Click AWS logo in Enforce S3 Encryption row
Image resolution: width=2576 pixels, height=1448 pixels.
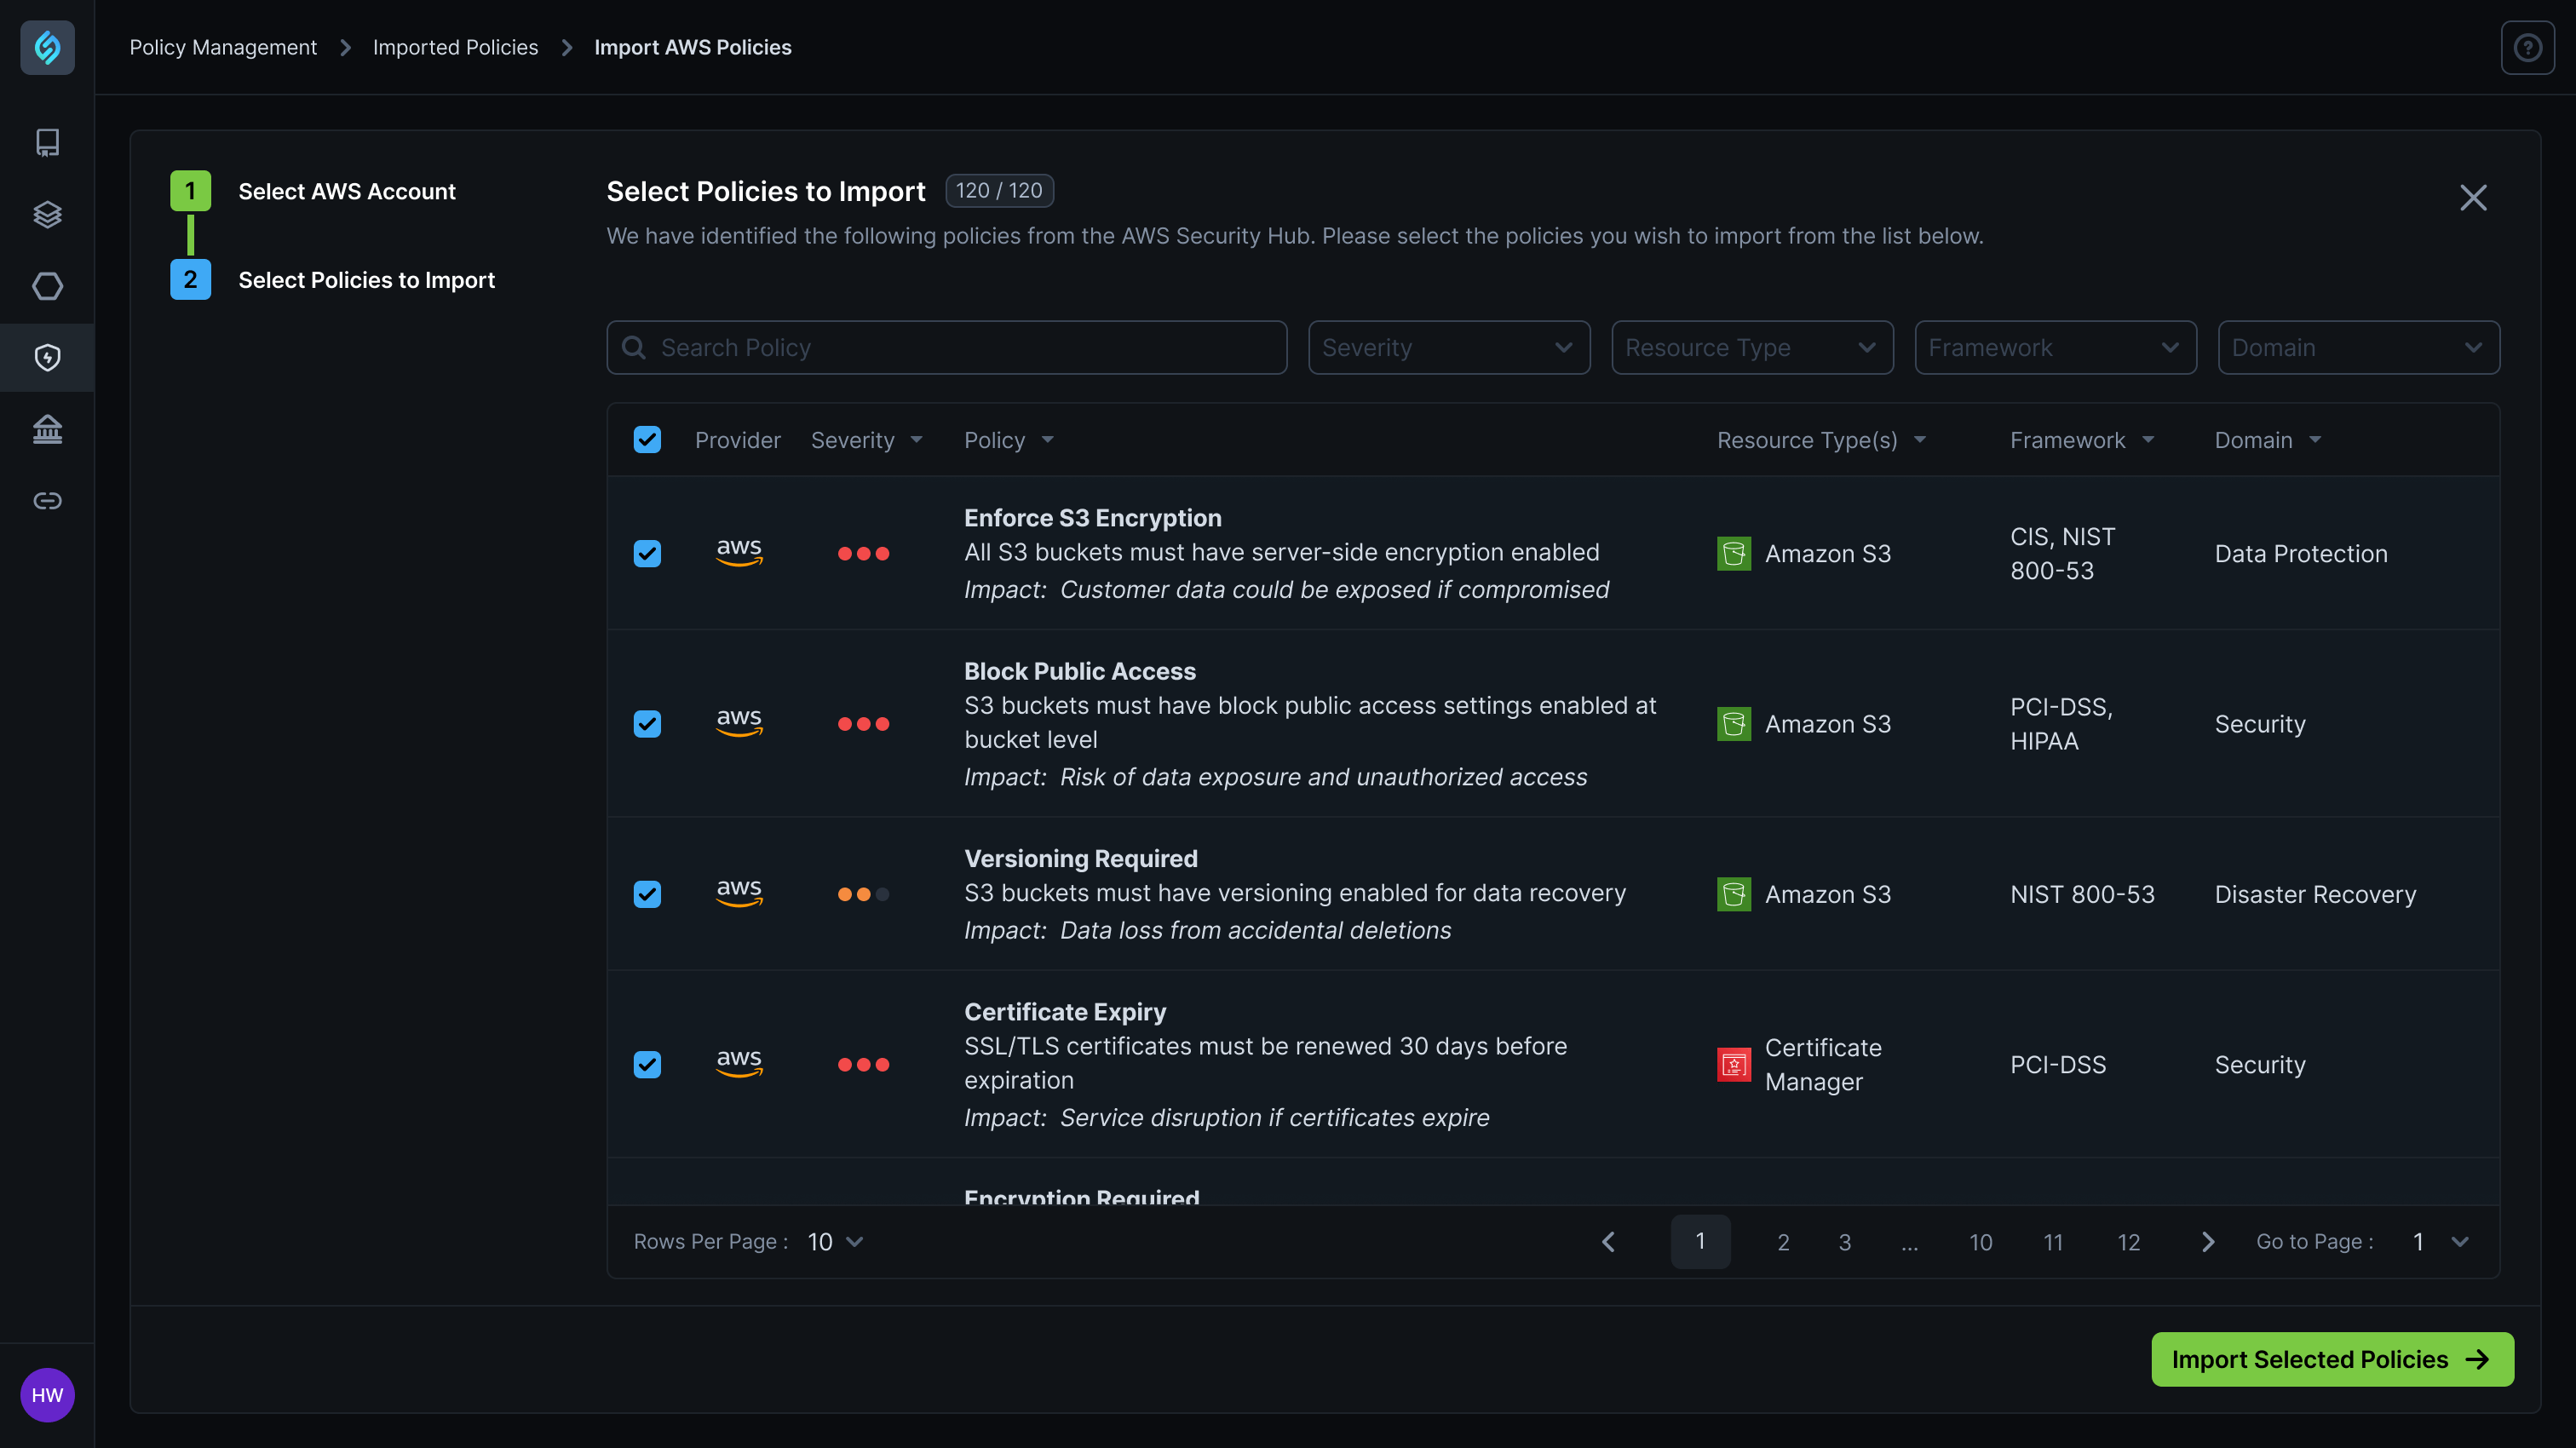tap(739, 552)
